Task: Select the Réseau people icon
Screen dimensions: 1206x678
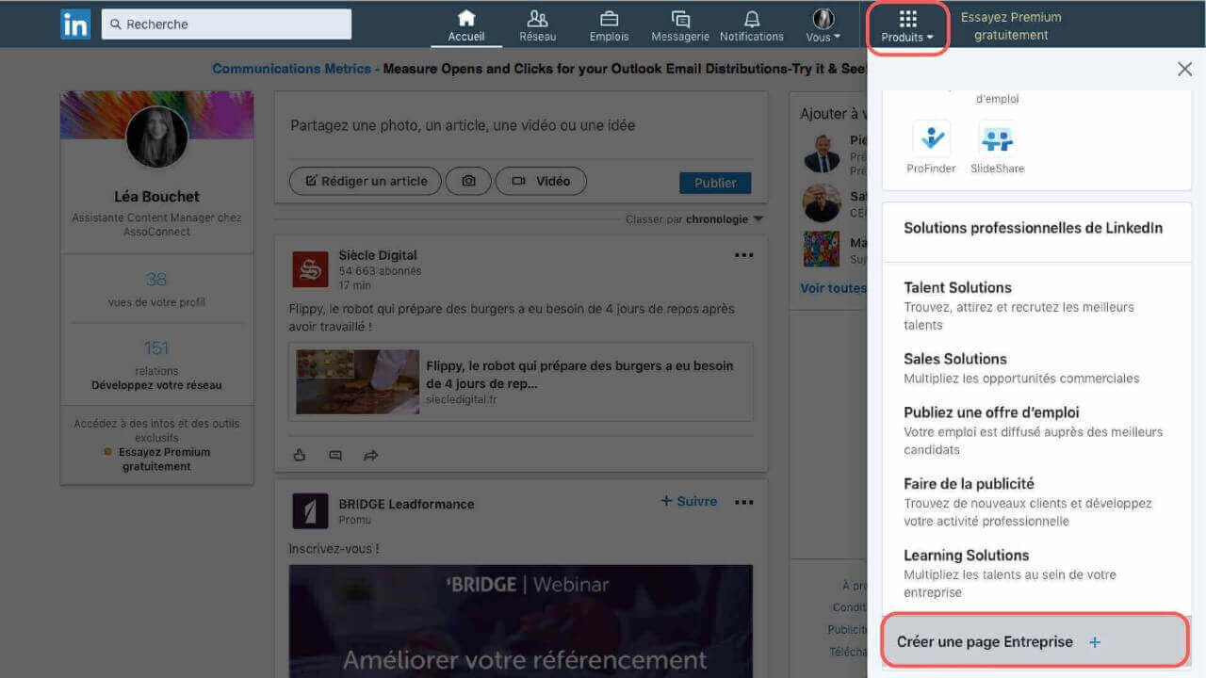Action: 537,17
